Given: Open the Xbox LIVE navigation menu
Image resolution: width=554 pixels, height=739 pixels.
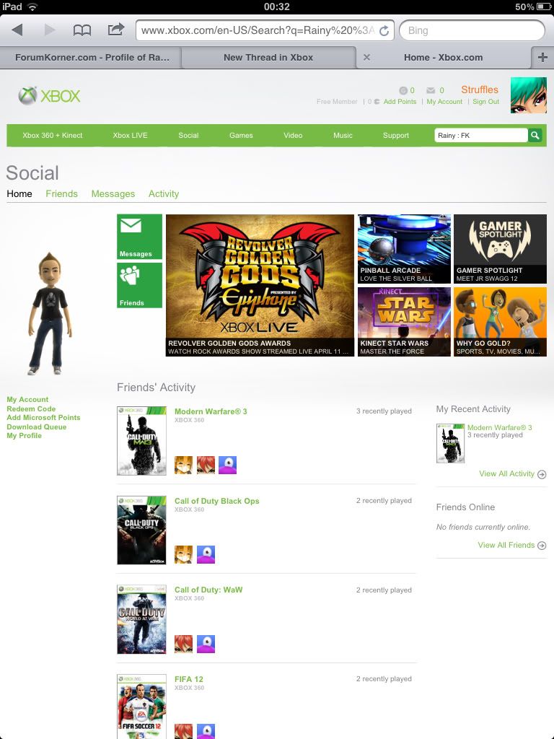Looking at the screenshot, I should (130, 136).
